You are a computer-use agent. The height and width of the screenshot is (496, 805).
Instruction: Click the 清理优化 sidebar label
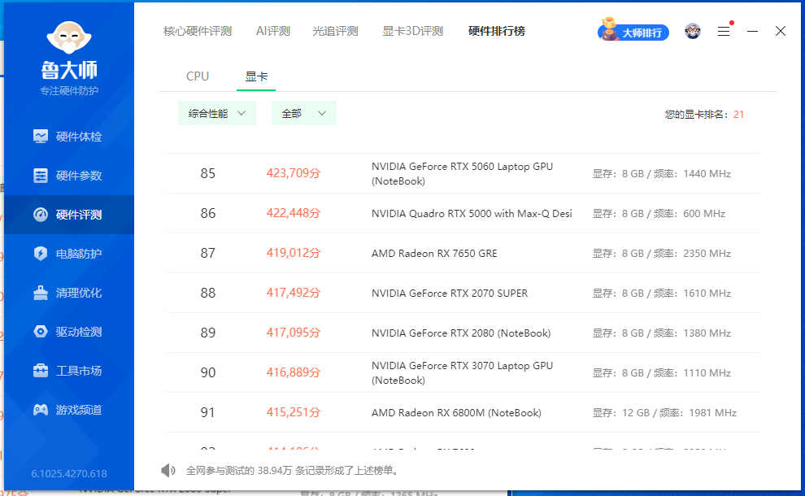pyautogui.click(x=79, y=293)
